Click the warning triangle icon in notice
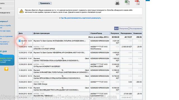The image size is (179, 100). (x=22, y=11)
